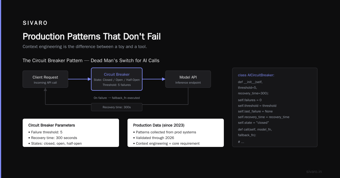
Task: Click arrowhead pointing into Circuit Breaker
Action: point(90,79)
